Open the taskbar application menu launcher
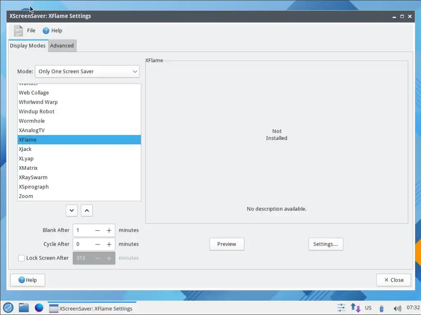 point(8,308)
